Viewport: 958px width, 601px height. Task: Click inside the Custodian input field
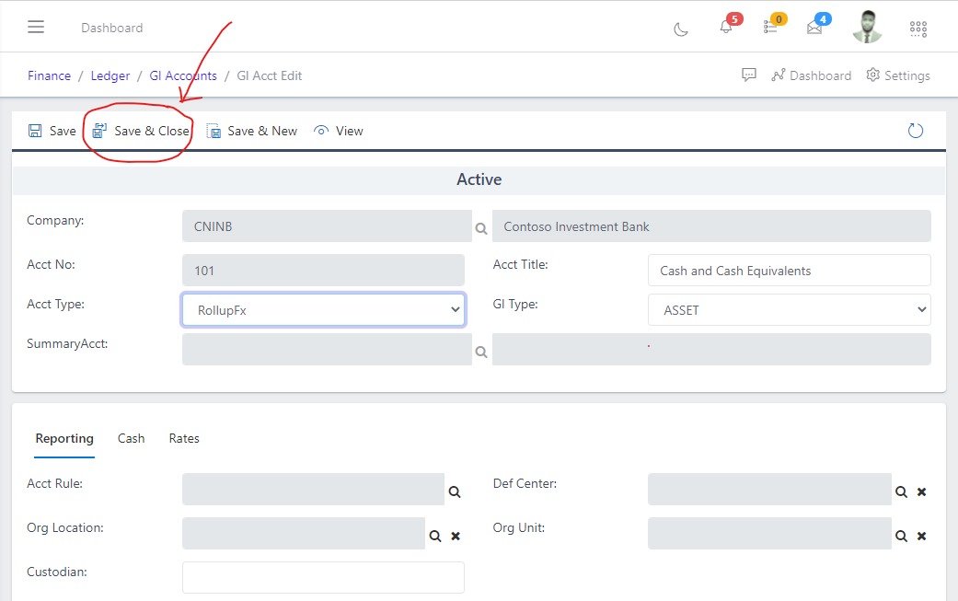click(x=323, y=577)
